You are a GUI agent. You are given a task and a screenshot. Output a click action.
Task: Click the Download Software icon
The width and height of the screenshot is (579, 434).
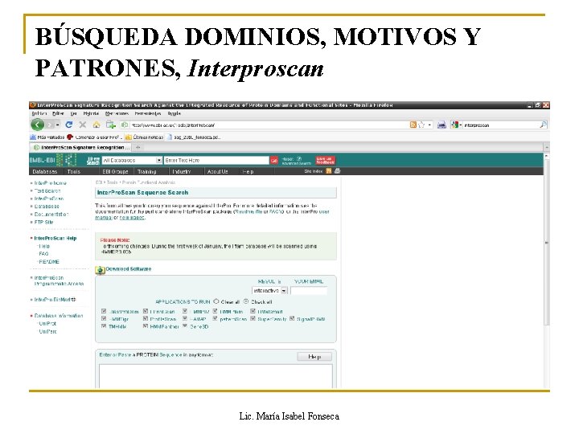[x=100, y=270]
